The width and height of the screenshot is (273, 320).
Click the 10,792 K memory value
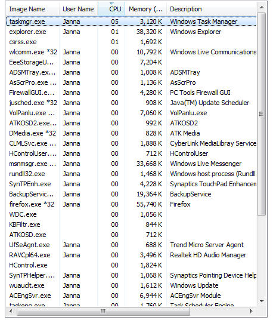click(x=150, y=52)
